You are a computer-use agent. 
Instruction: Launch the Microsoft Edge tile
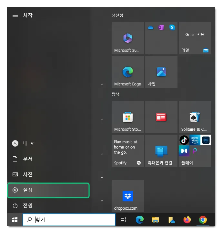pos(127,72)
